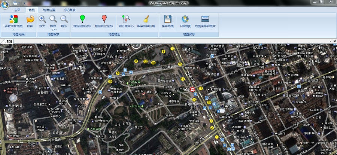Screen dimensions: 337x155
Task: Click yellow map marker number 18
Action: click(x=153, y=63)
